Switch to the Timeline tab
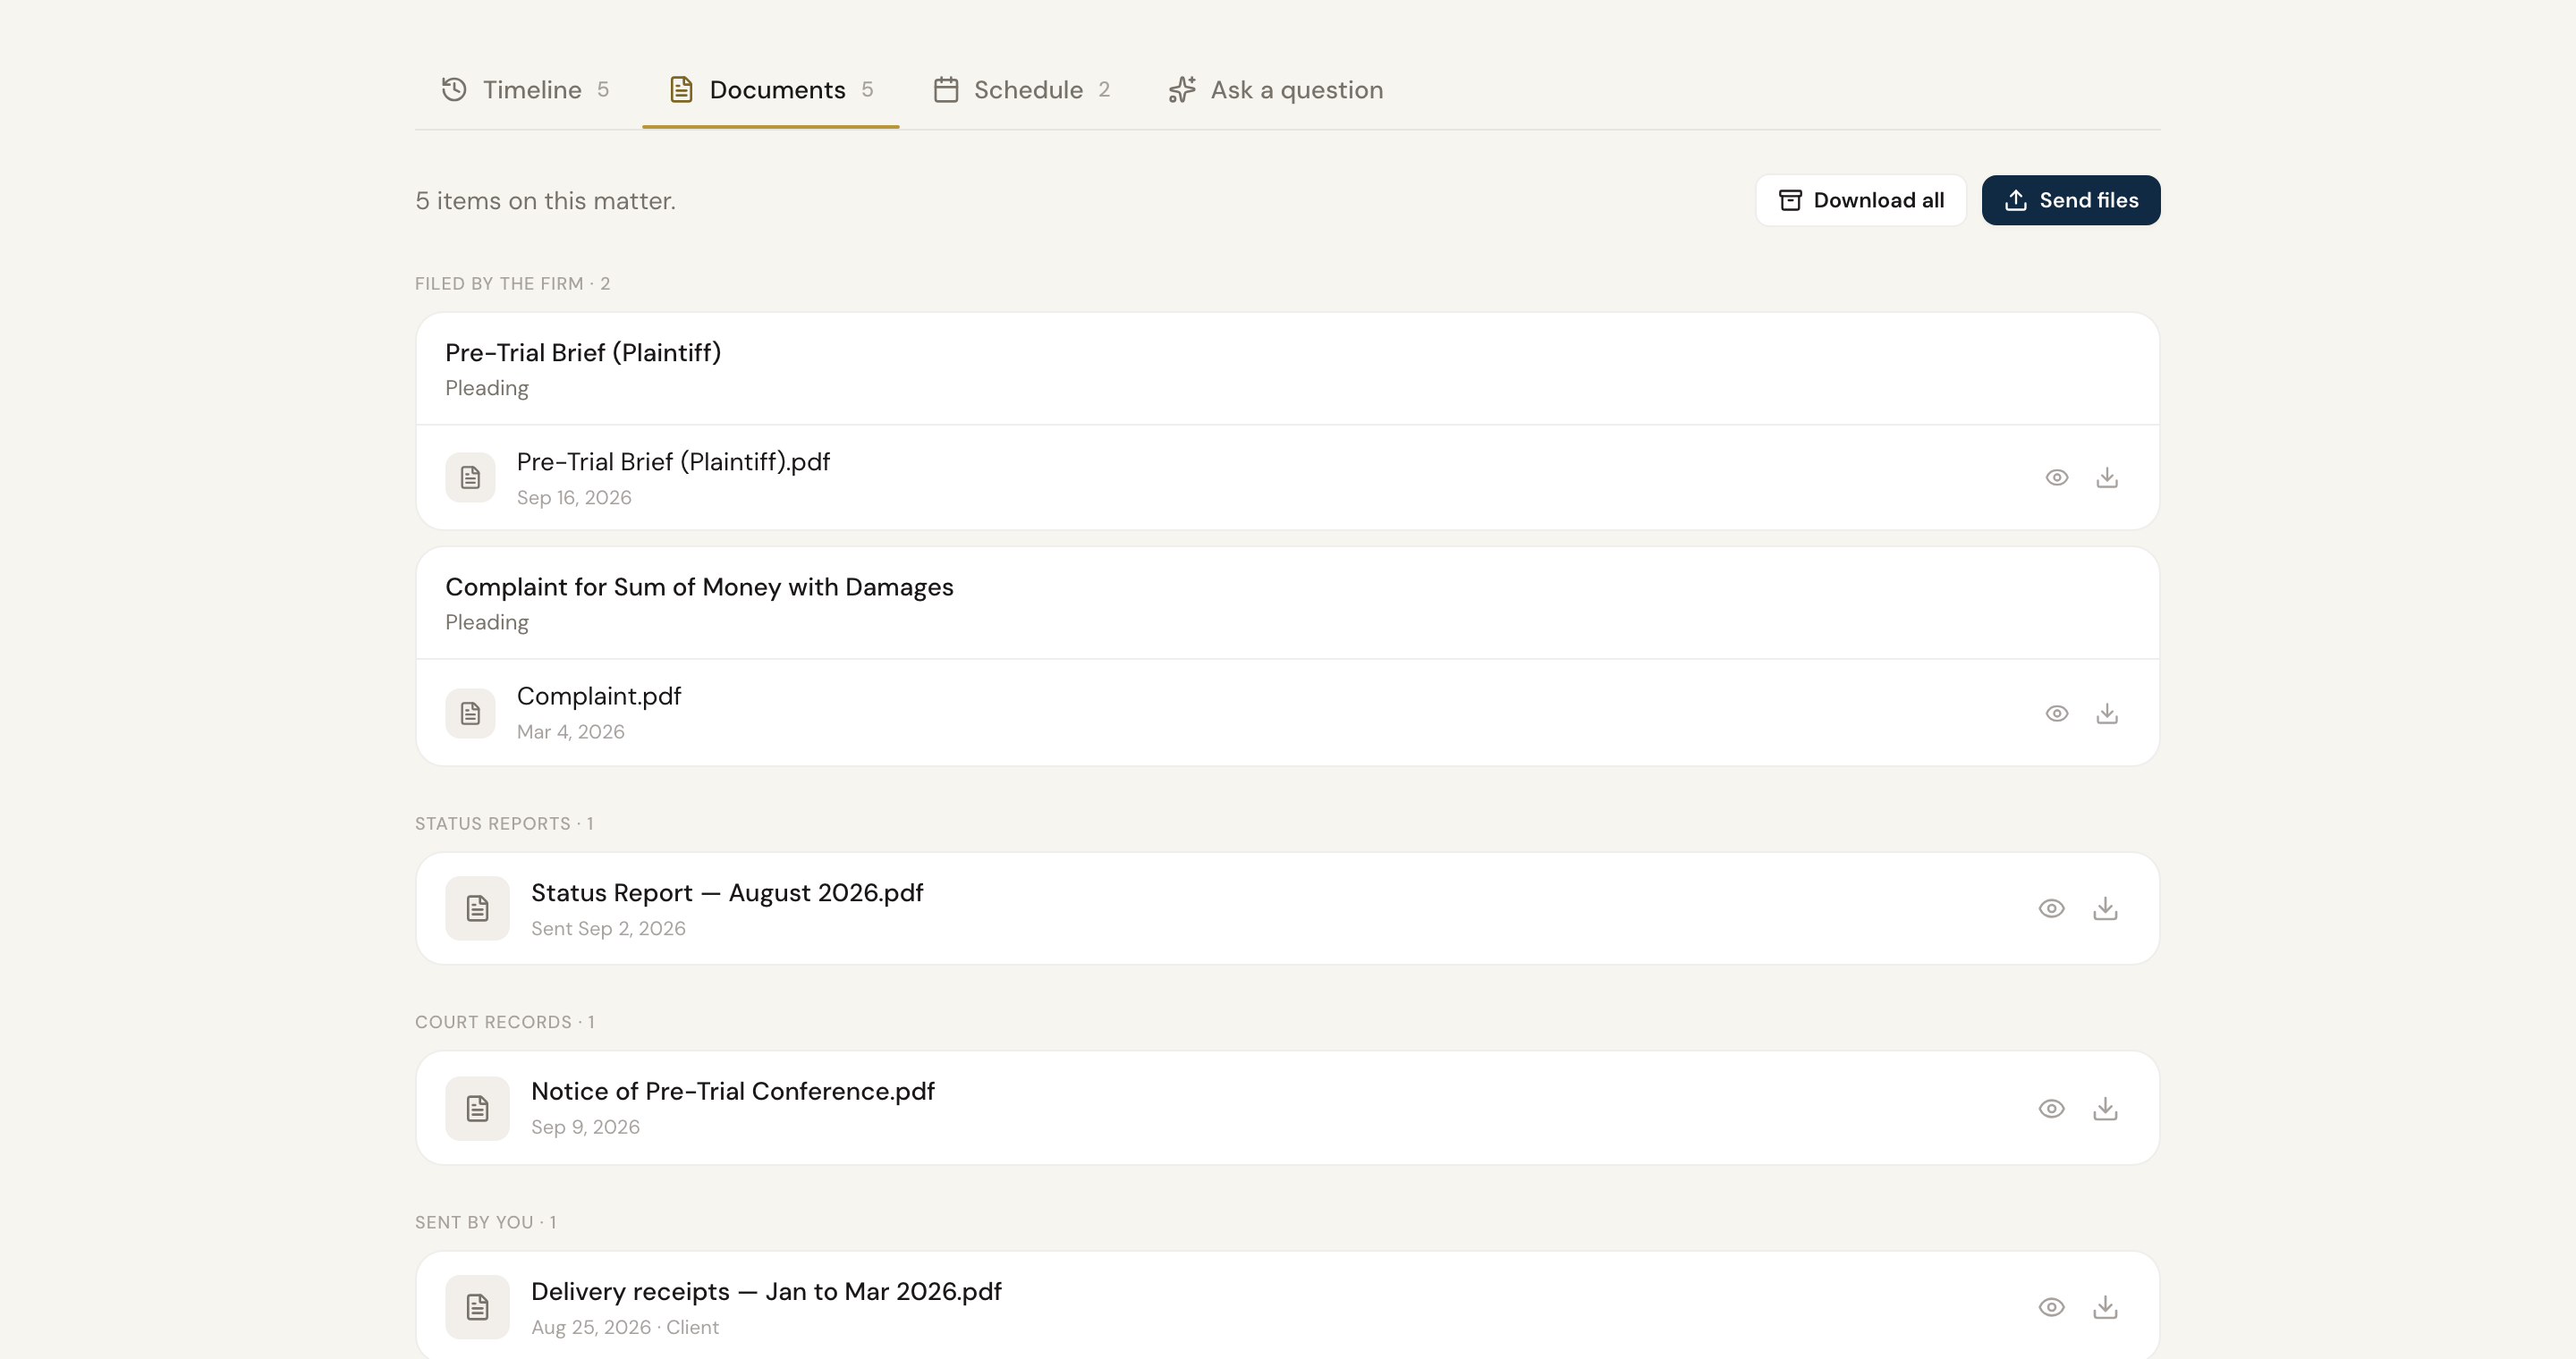Image resolution: width=2576 pixels, height=1359 pixels. (x=525, y=90)
